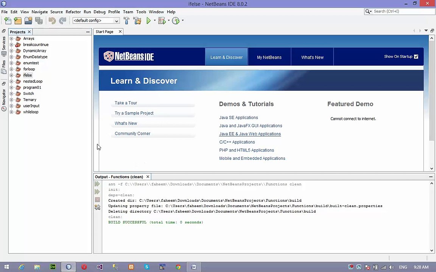Open the volume control in system tray

coord(391,267)
